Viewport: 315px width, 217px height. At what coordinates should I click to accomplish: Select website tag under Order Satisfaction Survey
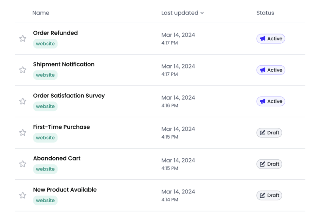[x=45, y=106]
